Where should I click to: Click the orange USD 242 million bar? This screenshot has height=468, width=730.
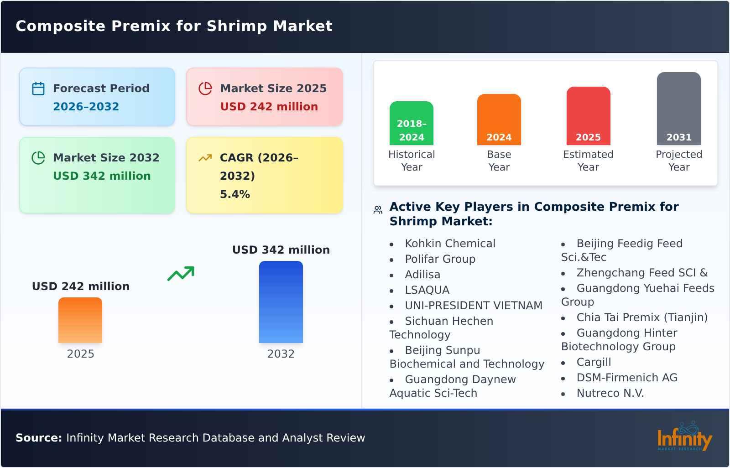[80, 322]
